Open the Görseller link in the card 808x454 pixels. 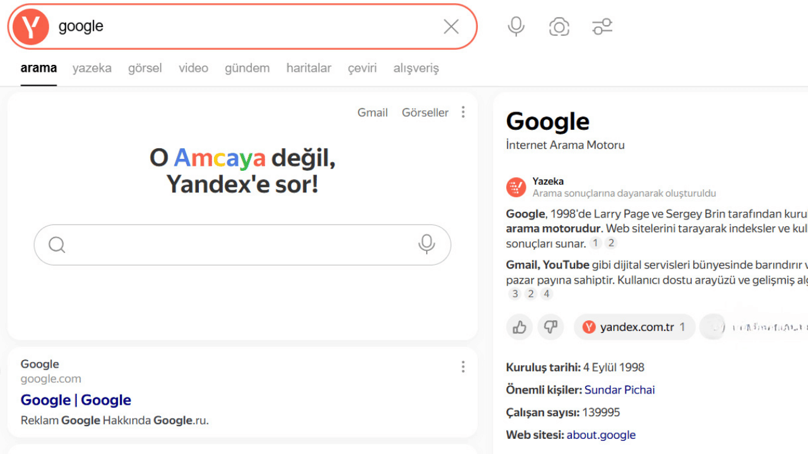(x=425, y=112)
